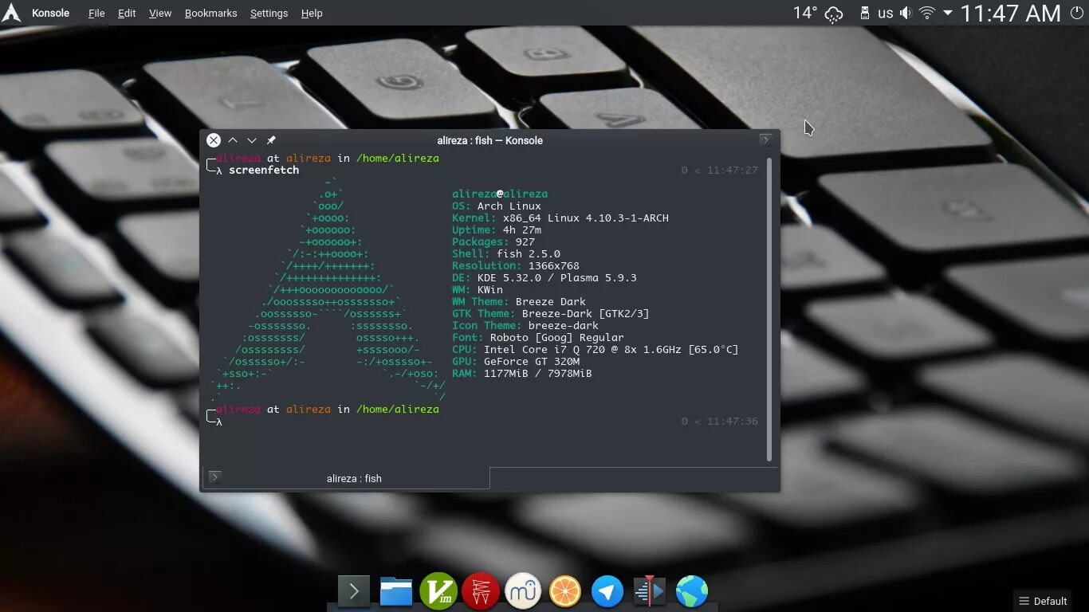Click the '0 < 11:47:36' timestamp
This screenshot has width=1089, height=612.
720,421
